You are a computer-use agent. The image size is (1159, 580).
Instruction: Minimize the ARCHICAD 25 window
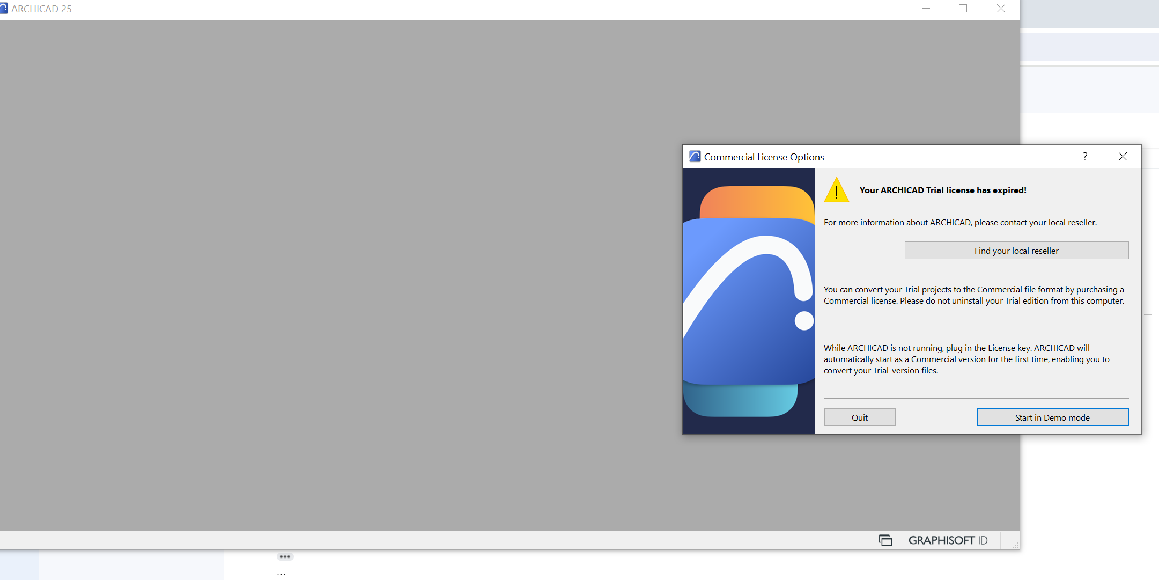click(926, 9)
